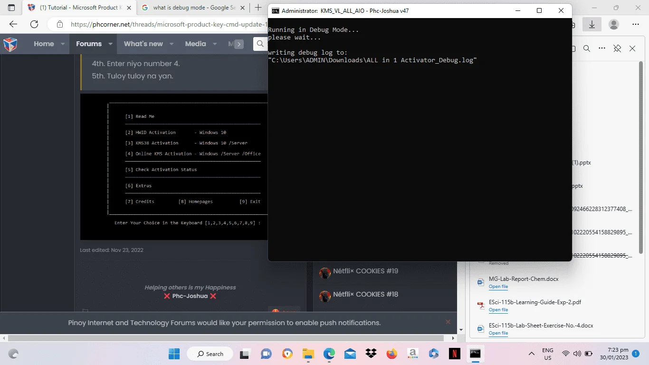Launch Firefox from the taskbar

392,354
